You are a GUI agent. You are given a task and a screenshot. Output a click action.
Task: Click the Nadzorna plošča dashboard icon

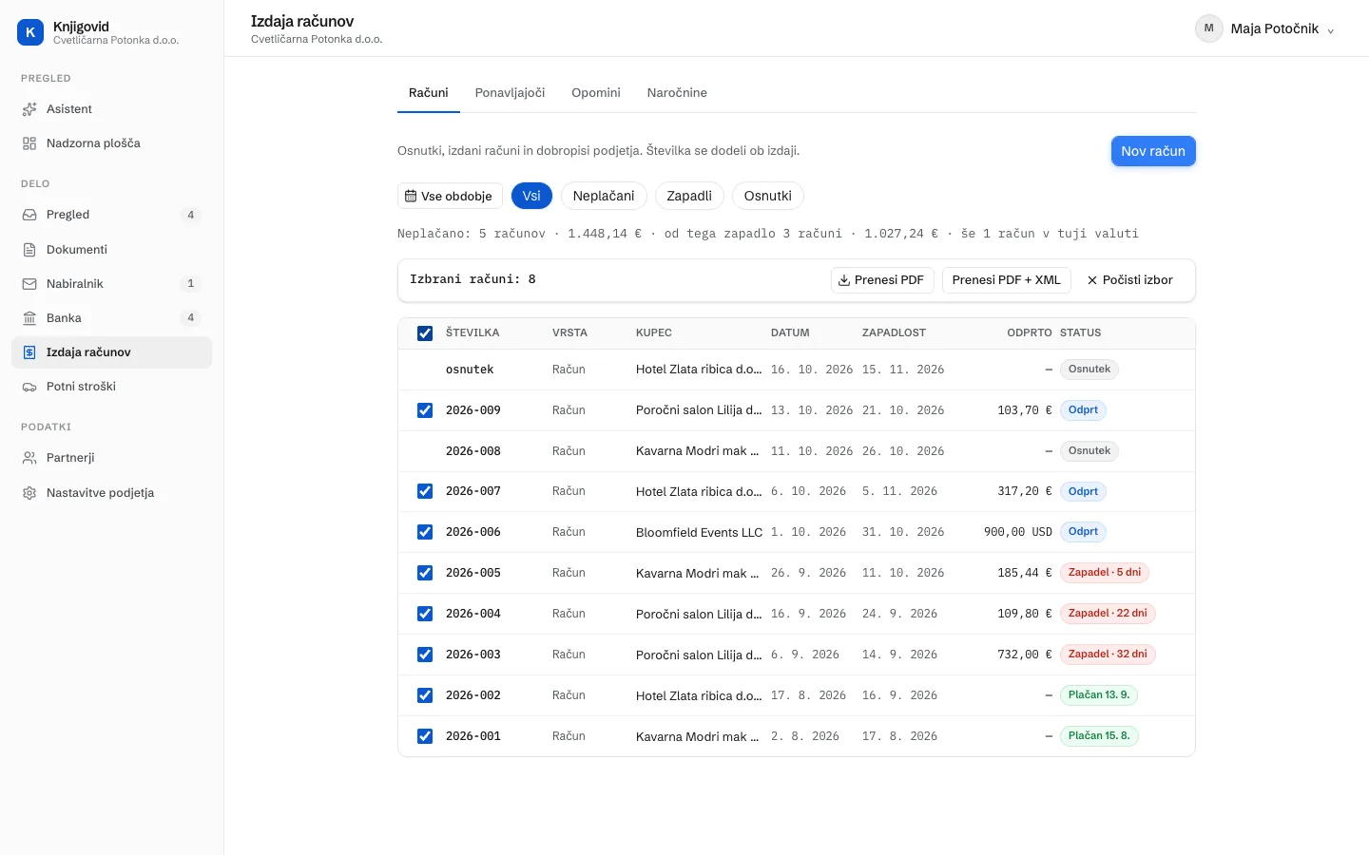coord(29,143)
